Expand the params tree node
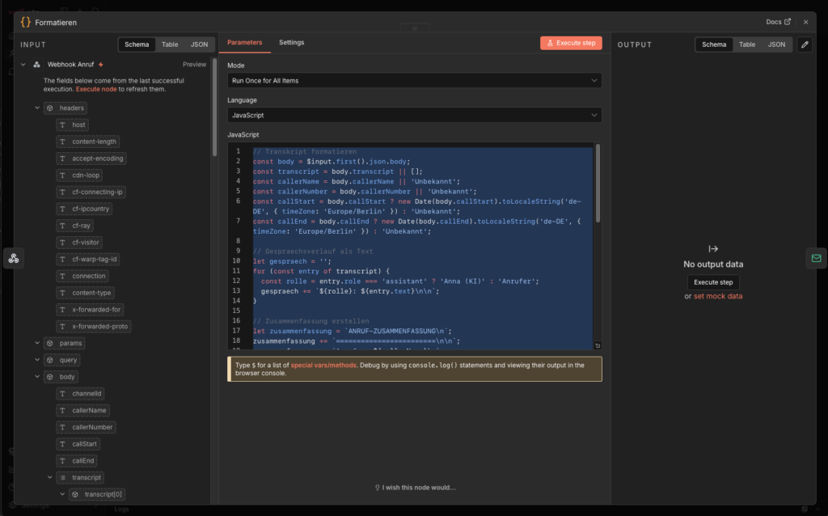This screenshot has width=828, height=516. (x=37, y=343)
